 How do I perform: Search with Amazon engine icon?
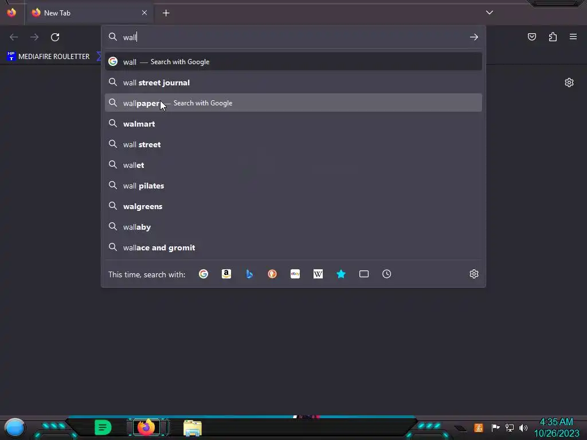(x=226, y=274)
